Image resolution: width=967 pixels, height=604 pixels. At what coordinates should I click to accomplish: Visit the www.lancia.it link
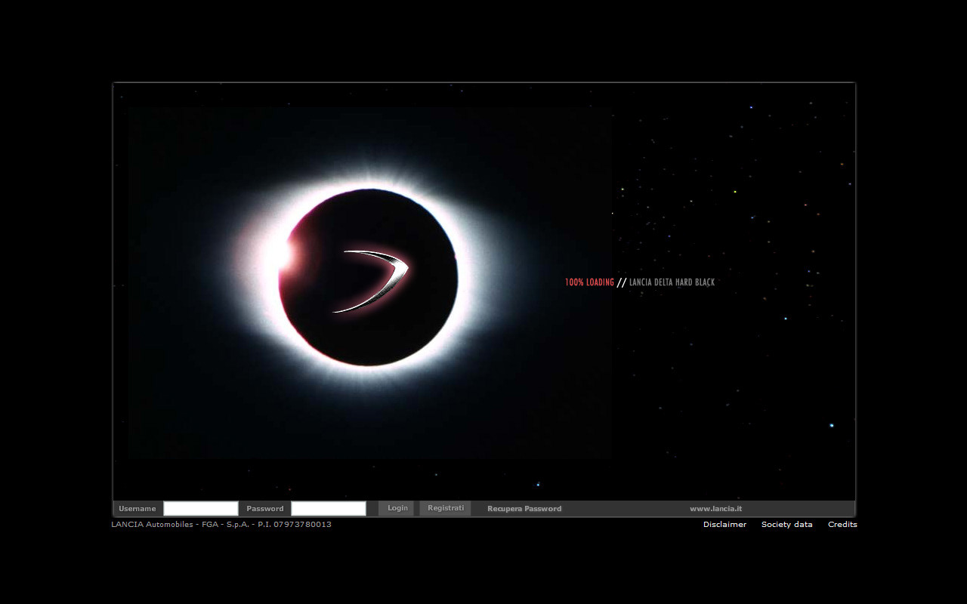tap(715, 509)
